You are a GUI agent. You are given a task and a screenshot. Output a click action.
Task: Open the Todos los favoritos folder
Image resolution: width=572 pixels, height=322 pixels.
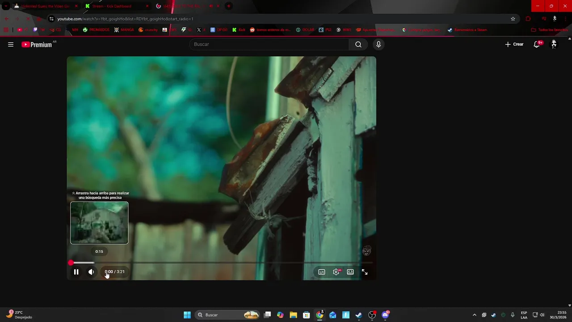(x=550, y=30)
